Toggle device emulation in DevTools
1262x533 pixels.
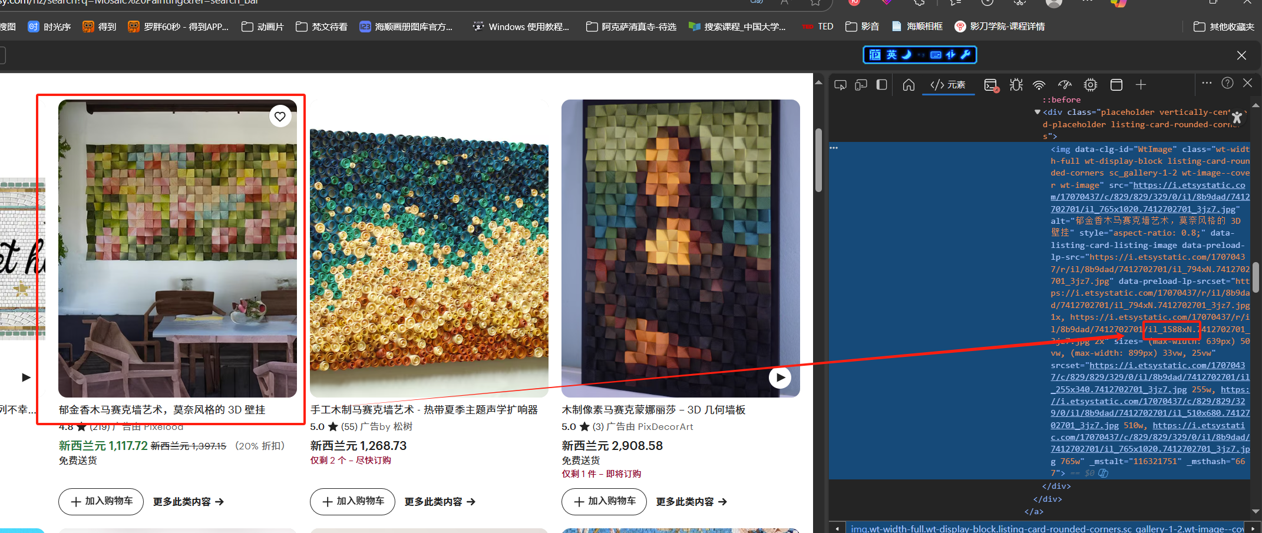coord(861,85)
